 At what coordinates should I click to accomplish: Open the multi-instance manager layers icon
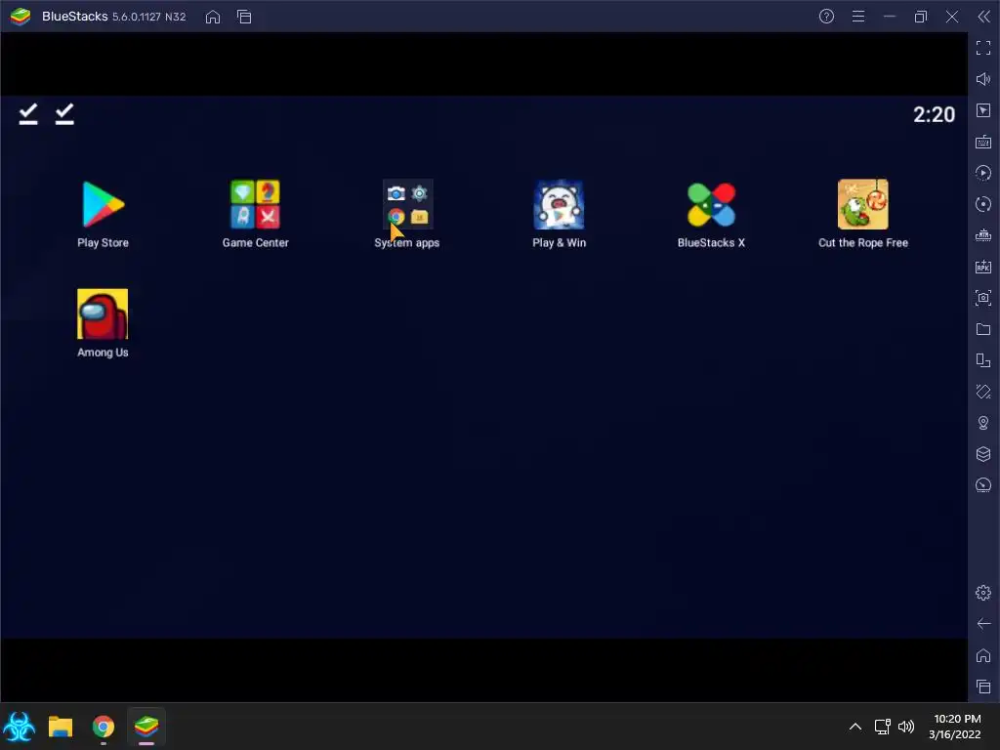(983, 454)
